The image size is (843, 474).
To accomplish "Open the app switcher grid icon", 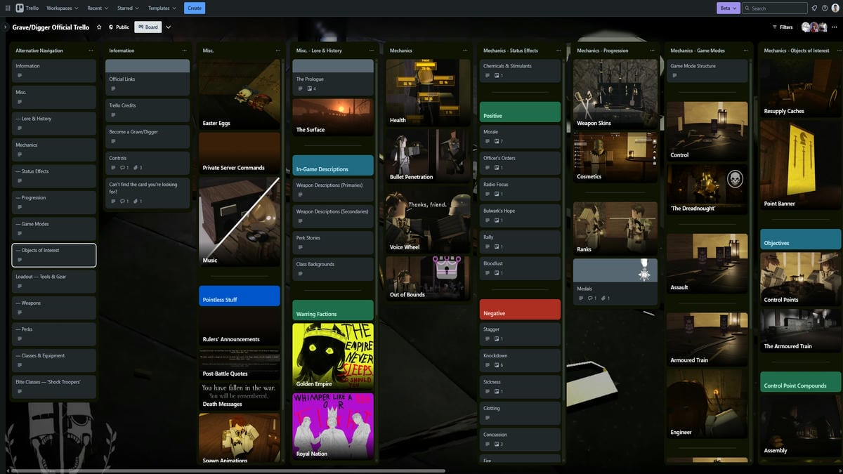I will click(6, 8).
